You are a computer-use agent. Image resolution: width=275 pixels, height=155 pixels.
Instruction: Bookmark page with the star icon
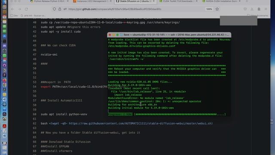click(217, 9)
